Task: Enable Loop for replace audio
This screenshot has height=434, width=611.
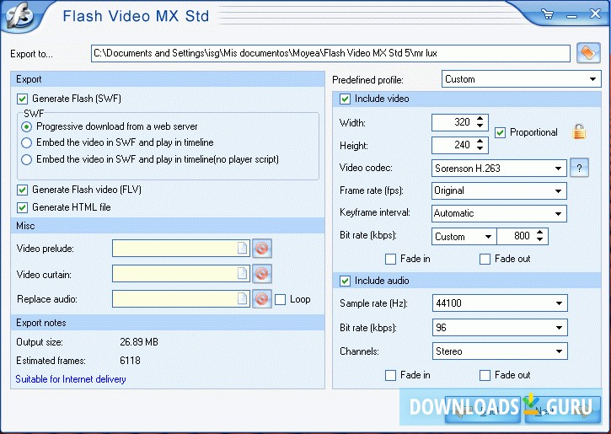Action: click(280, 299)
